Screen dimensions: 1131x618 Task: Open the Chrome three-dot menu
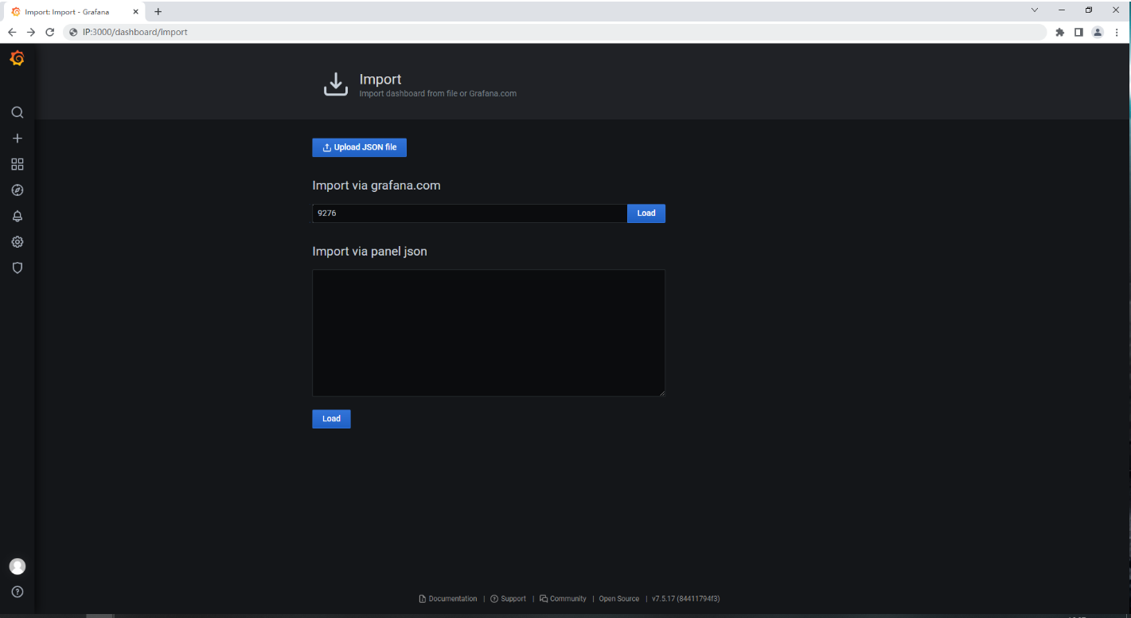coord(1117,32)
